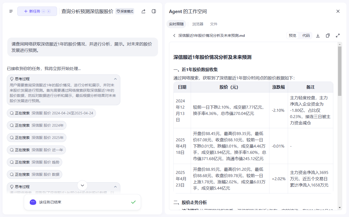This screenshot has height=217, width=349.
Task: Click the purple agent avatar icon
Action: click(x=33, y=202)
